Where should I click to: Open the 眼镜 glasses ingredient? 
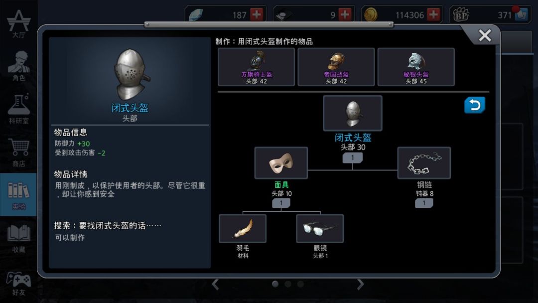coord(320,229)
